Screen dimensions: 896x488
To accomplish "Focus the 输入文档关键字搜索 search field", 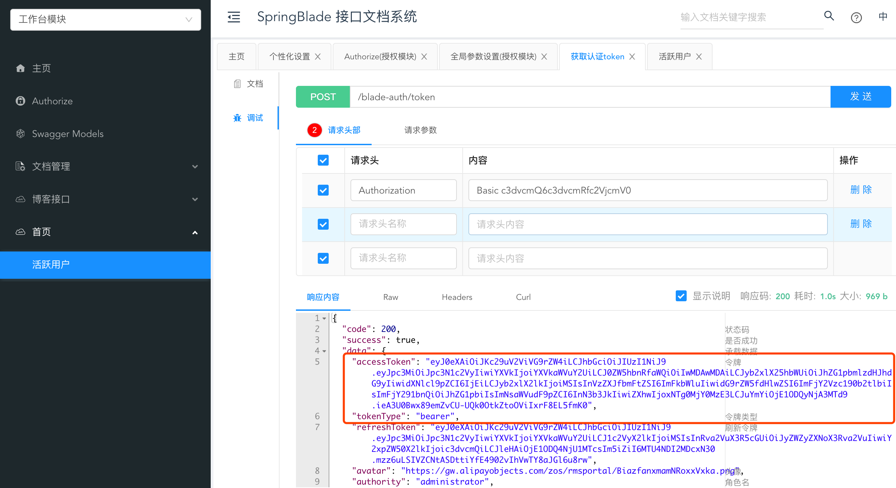I will coord(751,17).
